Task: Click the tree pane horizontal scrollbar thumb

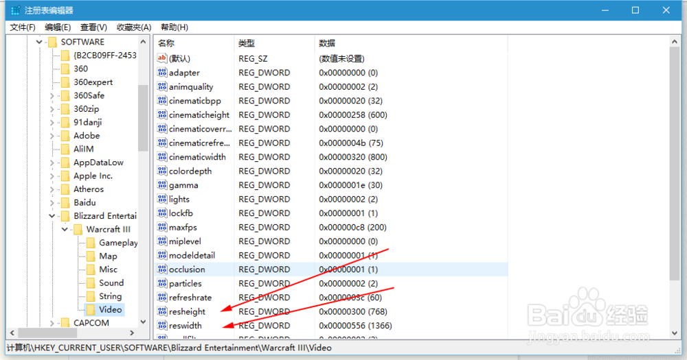Action: [x=47, y=333]
